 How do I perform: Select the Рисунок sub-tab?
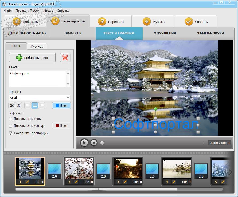[37, 46]
